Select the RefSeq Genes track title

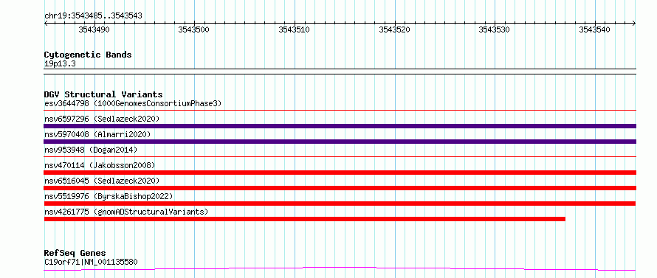pyautogui.click(x=75, y=254)
